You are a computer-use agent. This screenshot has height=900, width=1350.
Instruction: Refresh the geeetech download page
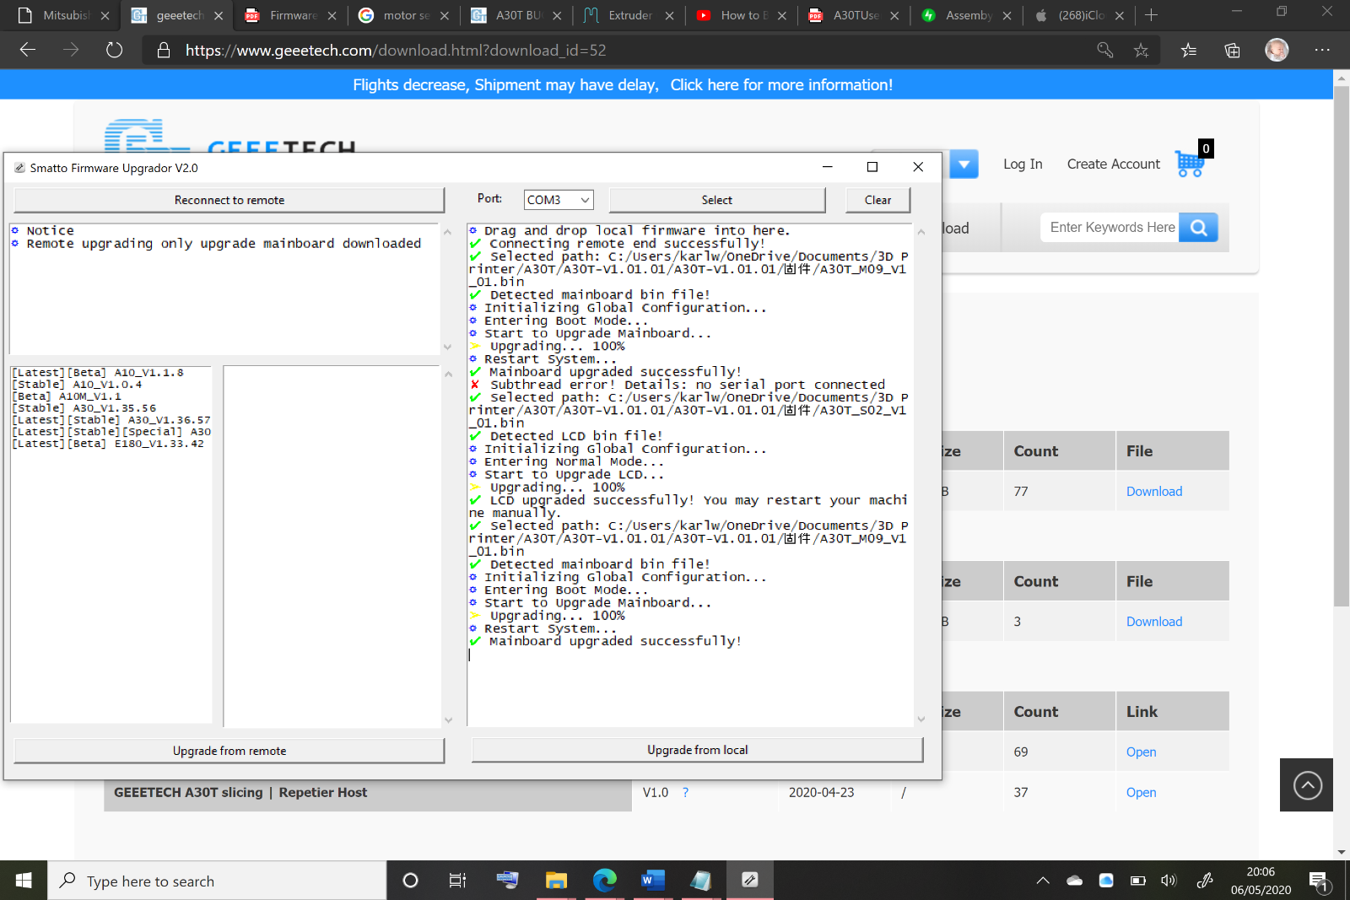click(x=115, y=50)
